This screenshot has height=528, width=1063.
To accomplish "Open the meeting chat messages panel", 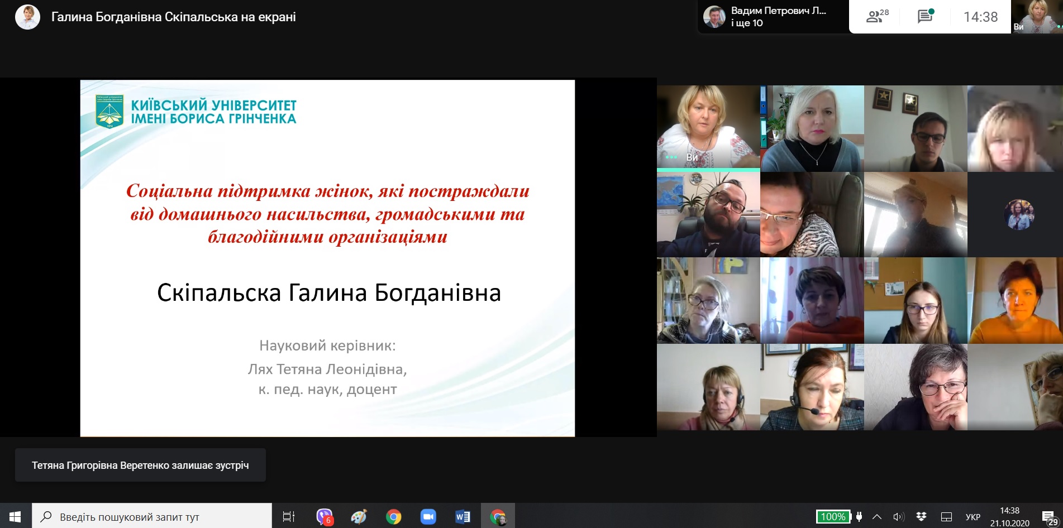I will (925, 17).
